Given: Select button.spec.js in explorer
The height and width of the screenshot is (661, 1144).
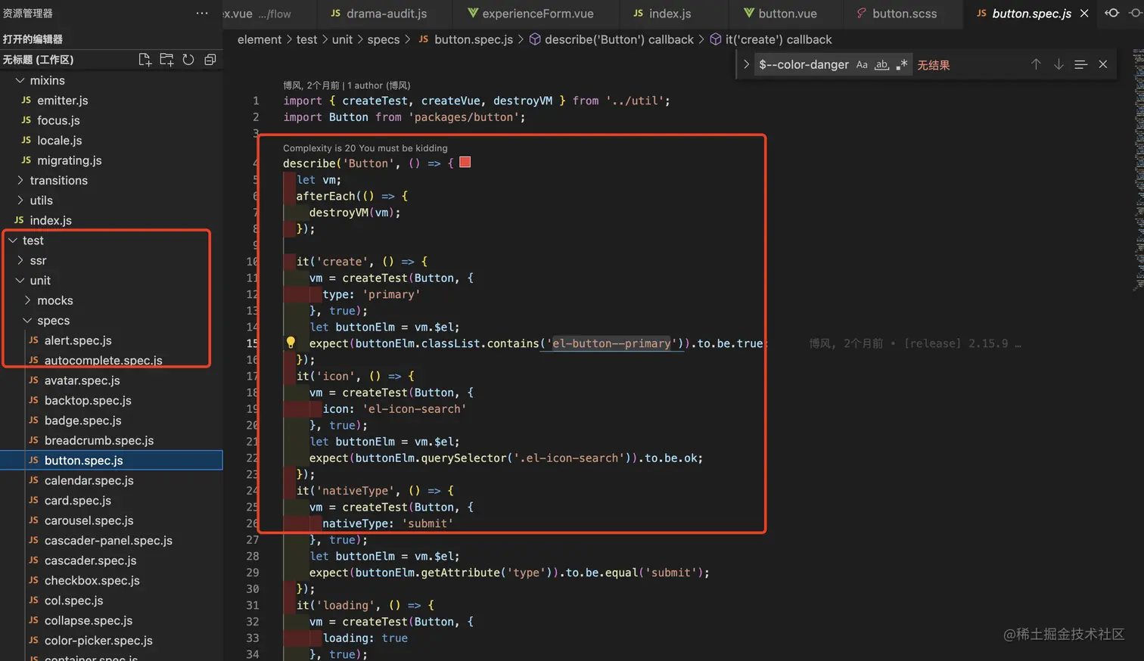Looking at the screenshot, I should point(111,460).
